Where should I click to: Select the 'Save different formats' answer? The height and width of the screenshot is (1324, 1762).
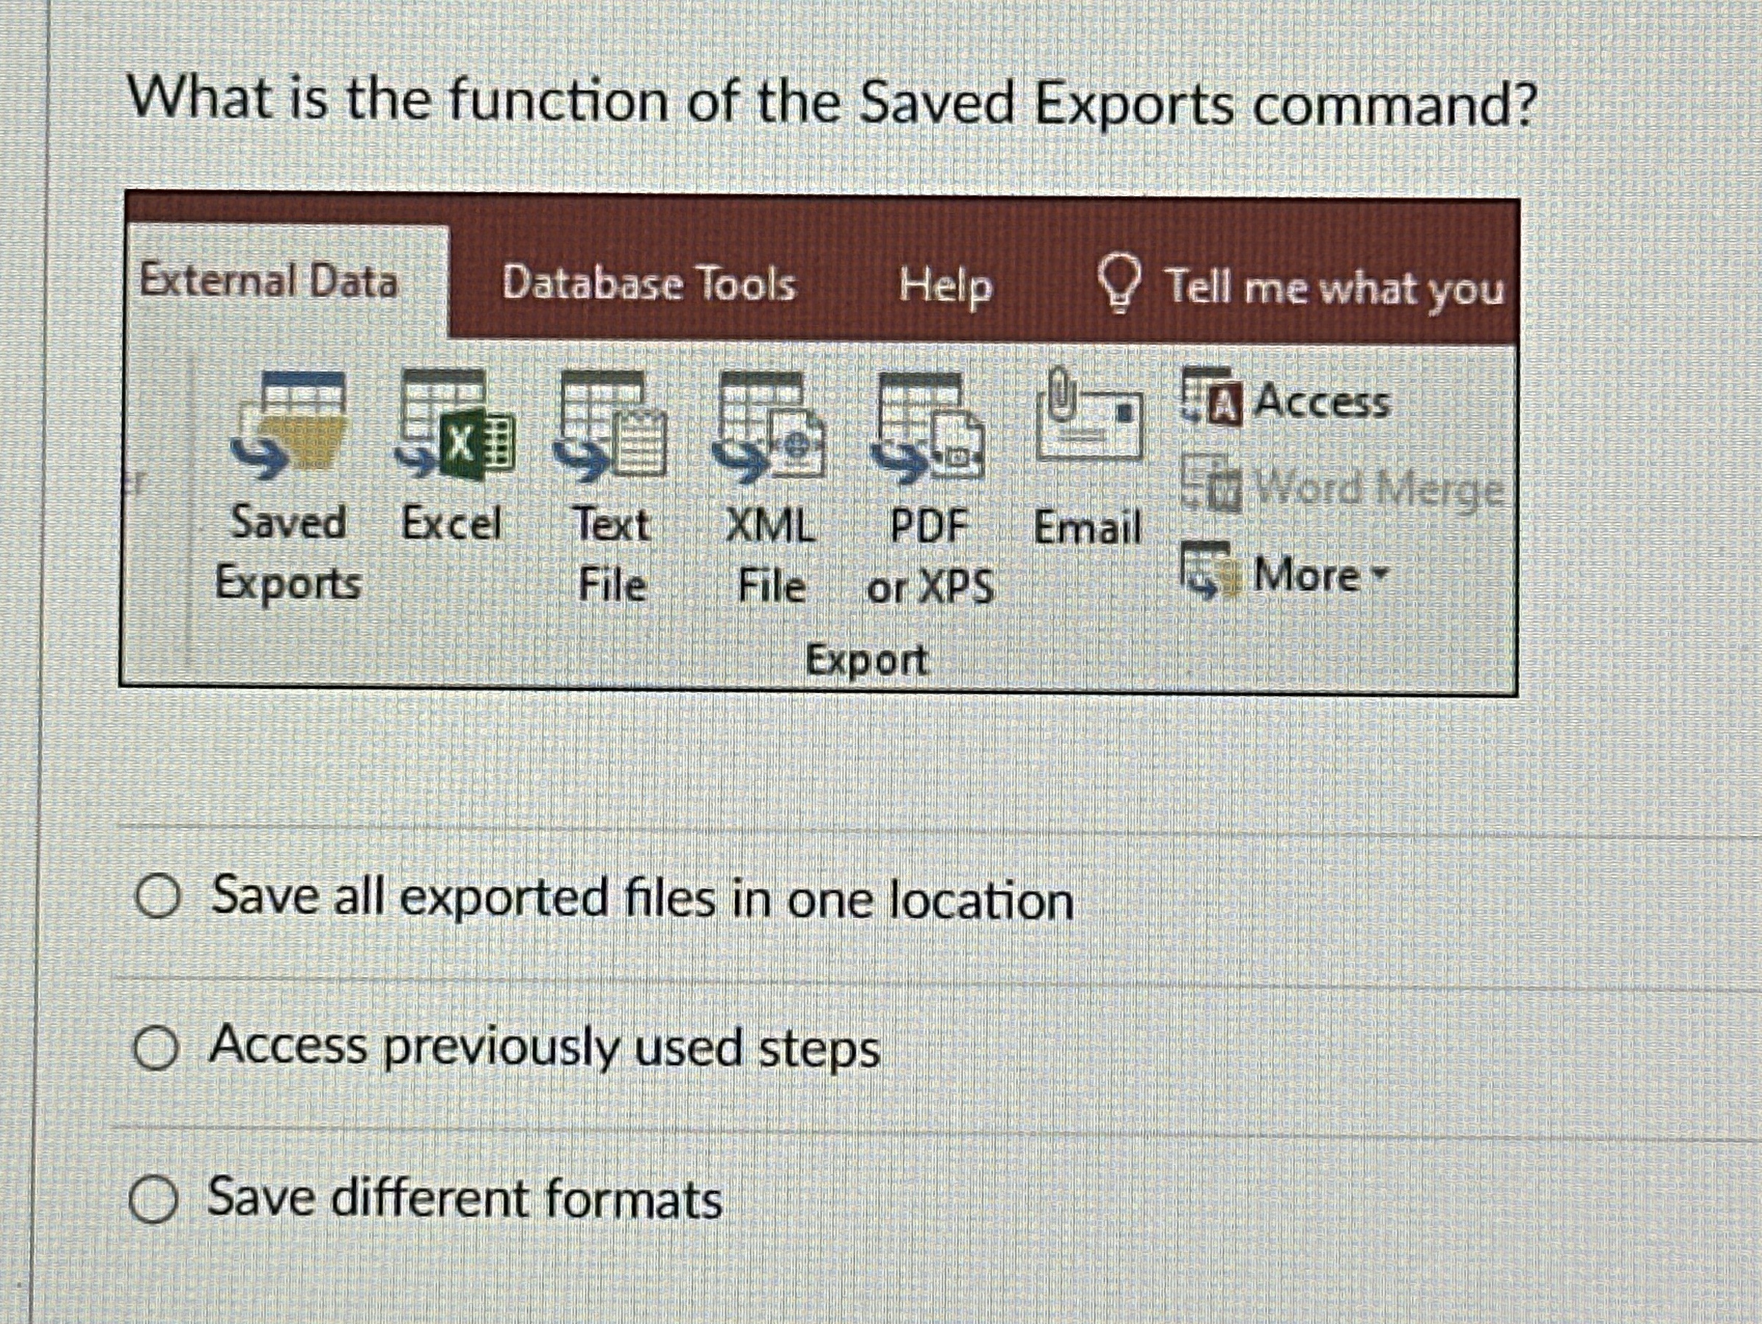point(156,1196)
